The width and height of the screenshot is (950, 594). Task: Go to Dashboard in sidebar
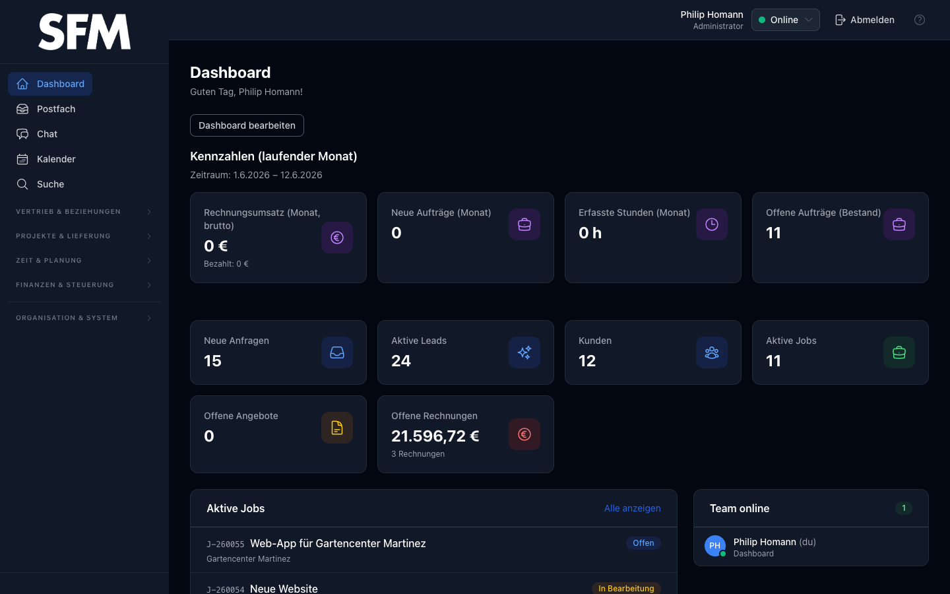[50, 84]
